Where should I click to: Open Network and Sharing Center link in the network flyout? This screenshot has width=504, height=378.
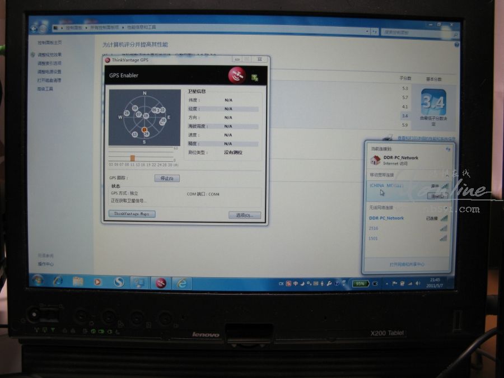tap(407, 264)
